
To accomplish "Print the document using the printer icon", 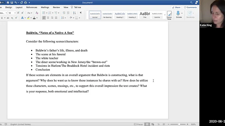I will click(x=26, y=2).
